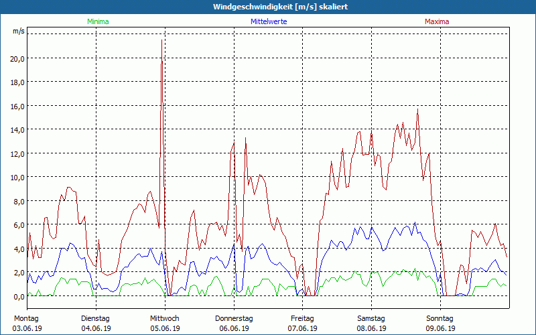This screenshot has width=536, height=335.
Task: Select the '8,0' y-axis value
Action: [x=19, y=202]
